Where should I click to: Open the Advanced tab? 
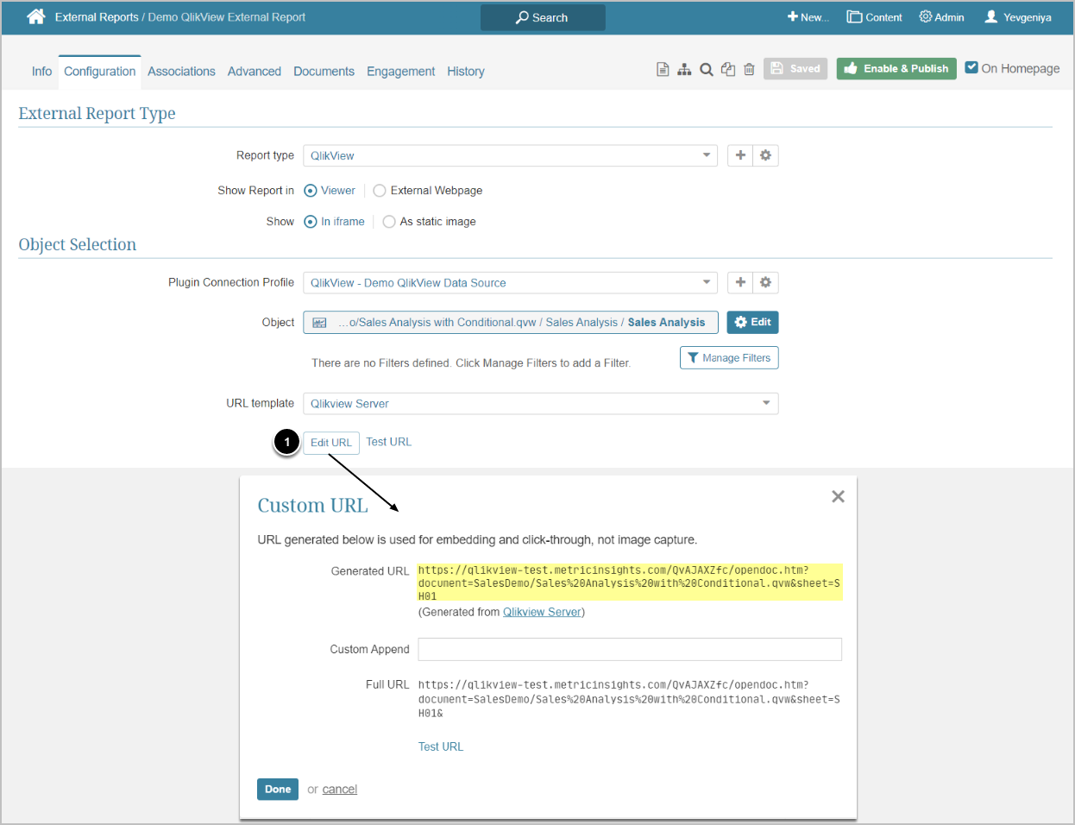255,72
